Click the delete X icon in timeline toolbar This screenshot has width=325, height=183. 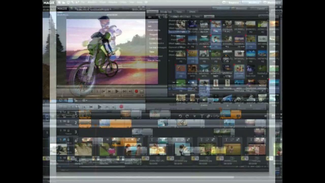click(195, 116)
